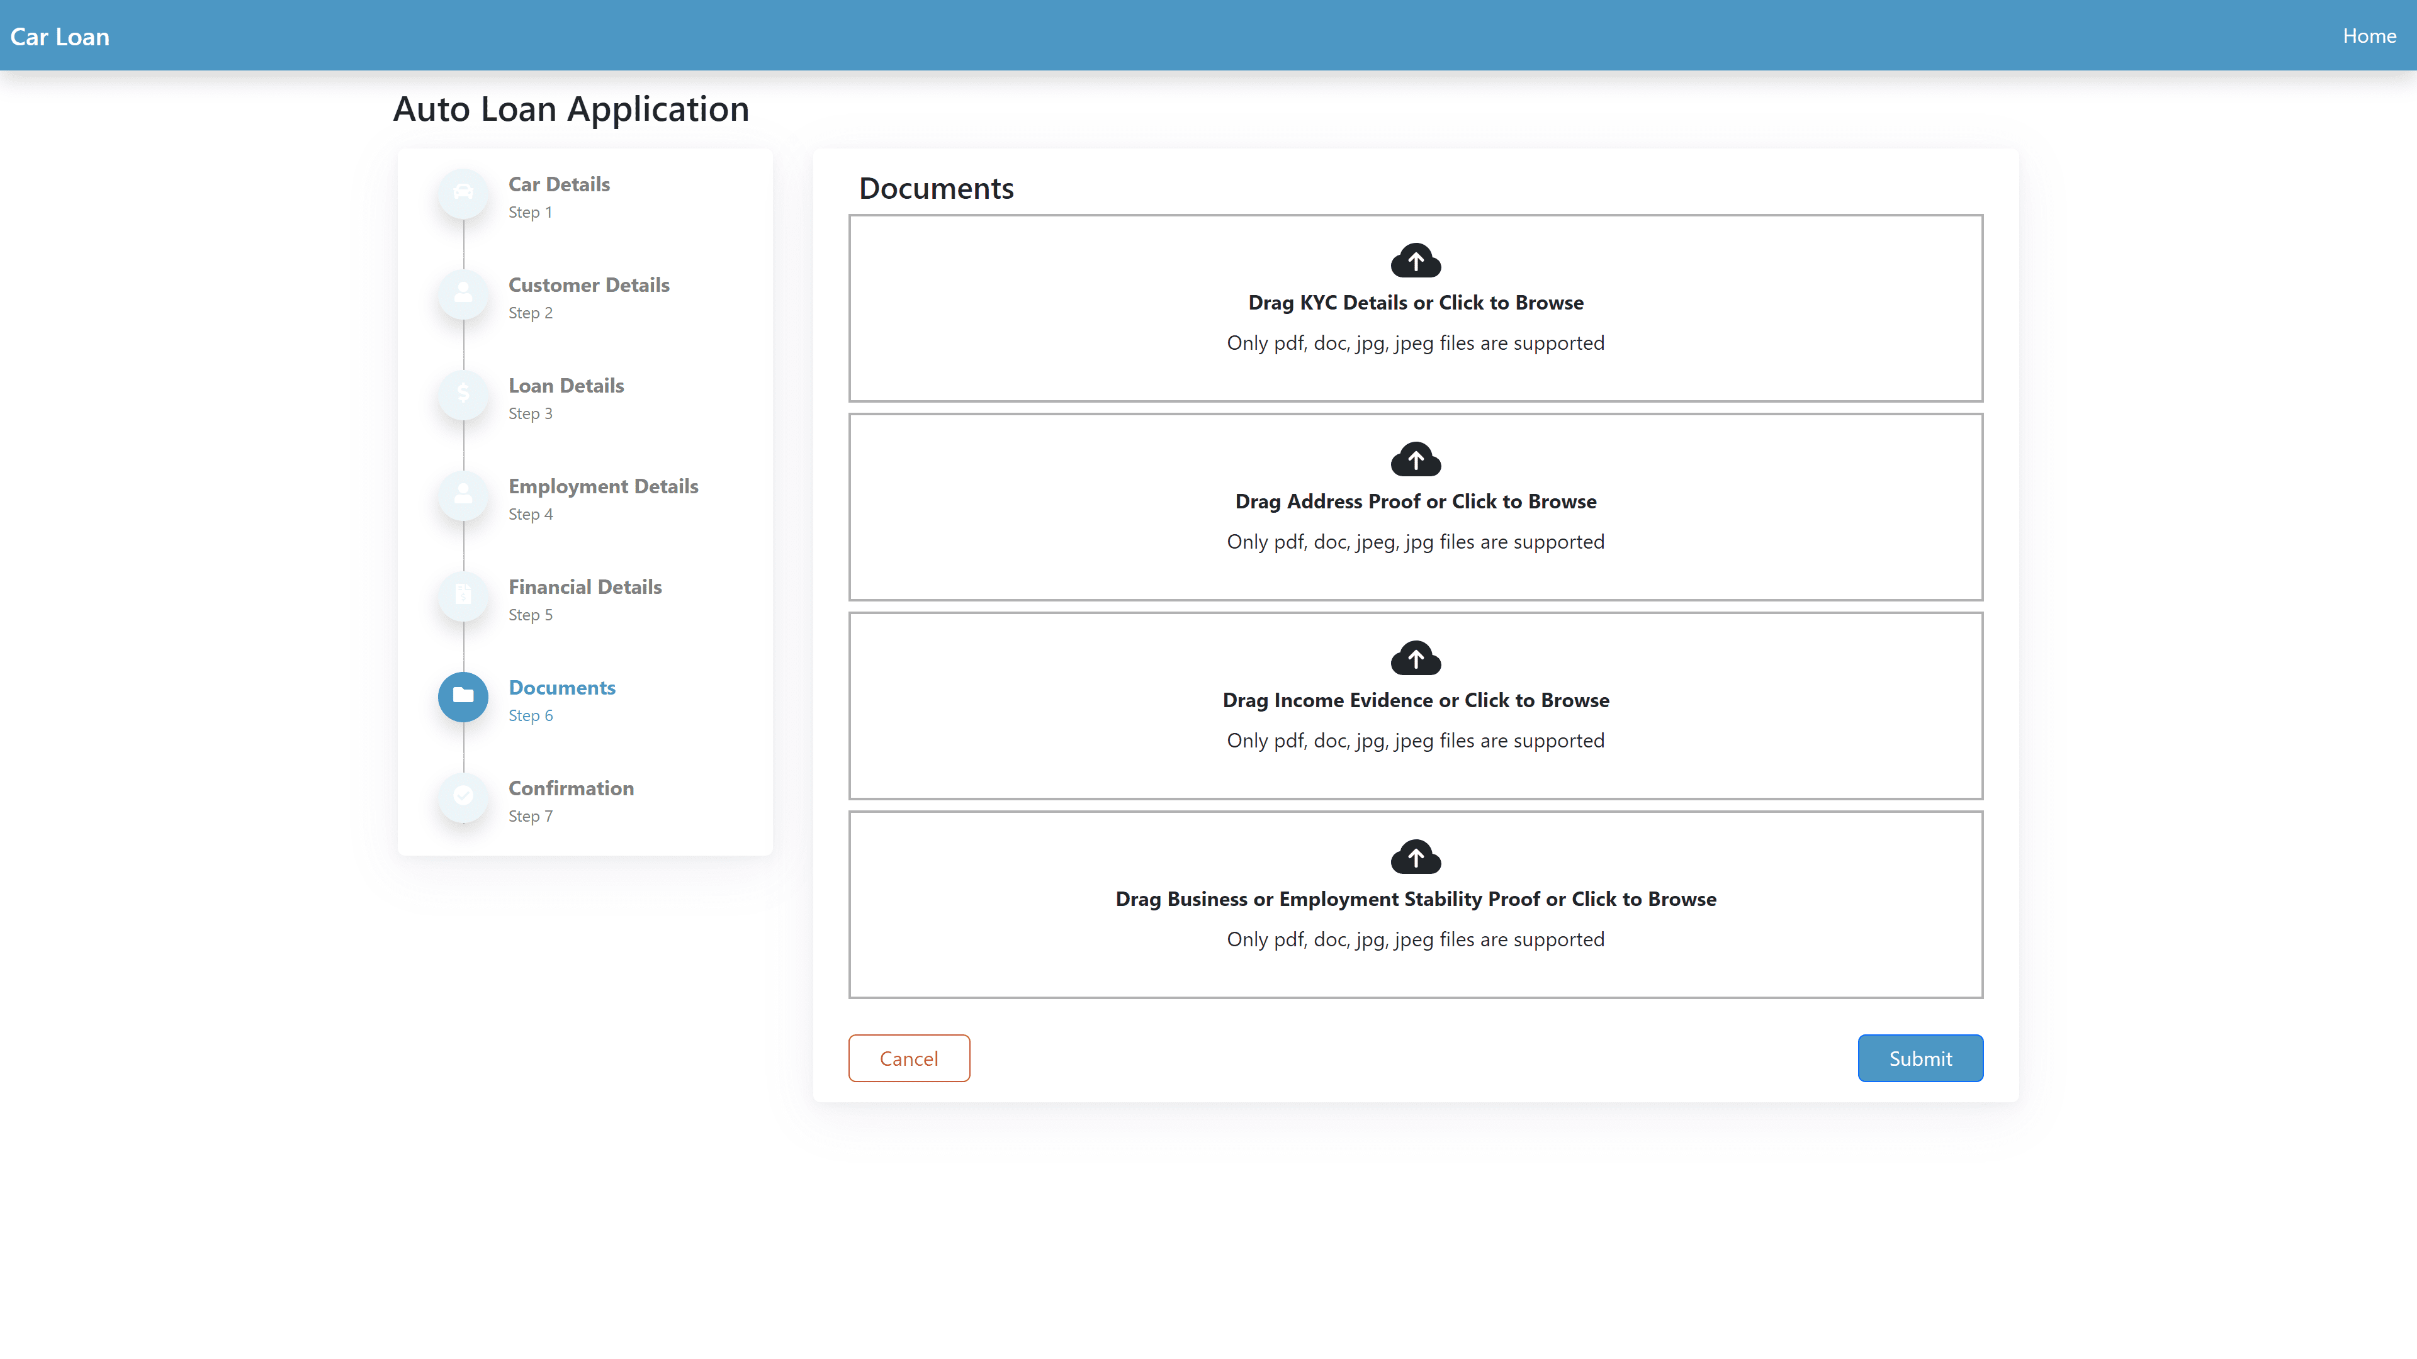Click the Documents step folder icon
Image resolution: width=2417 pixels, height=1359 pixels.
(x=463, y=696)
